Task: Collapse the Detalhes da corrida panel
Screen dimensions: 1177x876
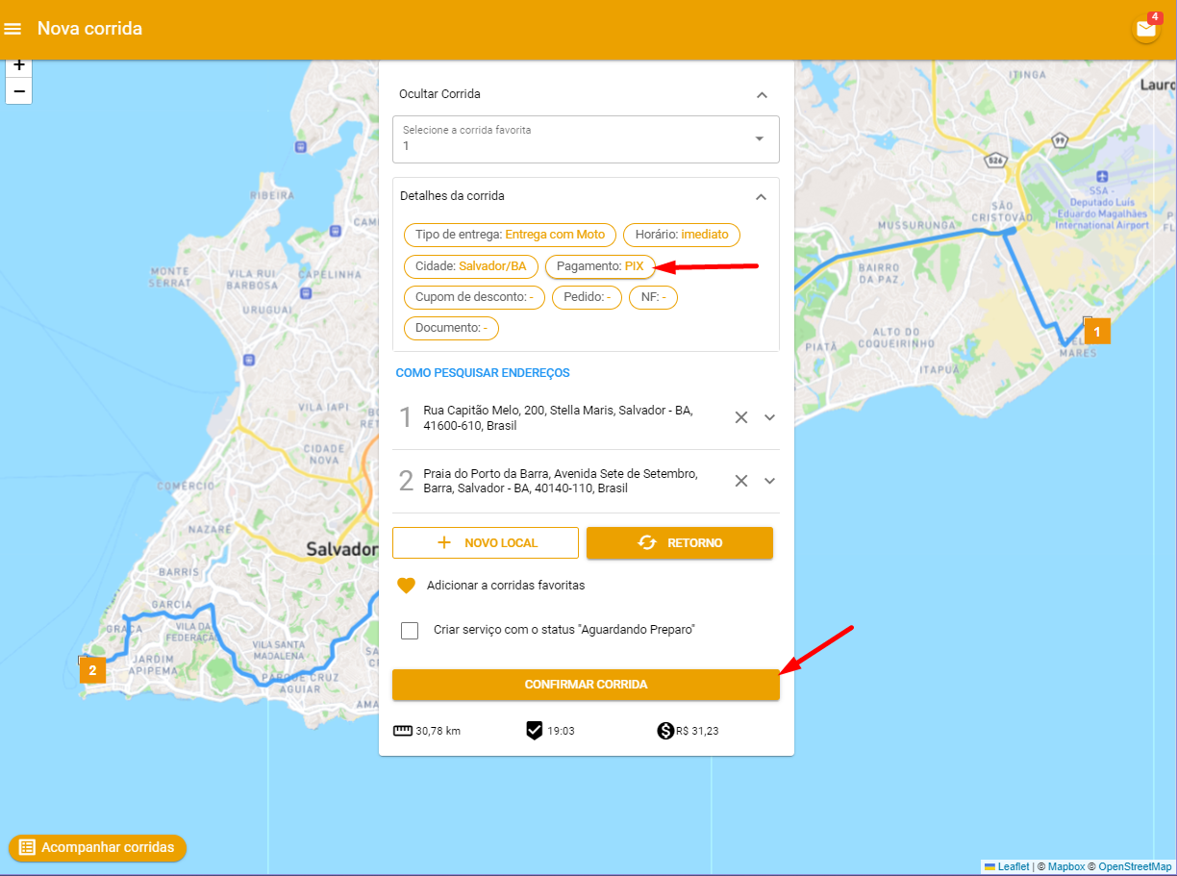Action: [761, 196]
